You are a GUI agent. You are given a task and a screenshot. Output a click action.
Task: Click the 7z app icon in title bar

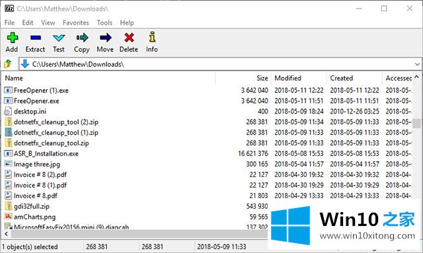pos(9,9)
